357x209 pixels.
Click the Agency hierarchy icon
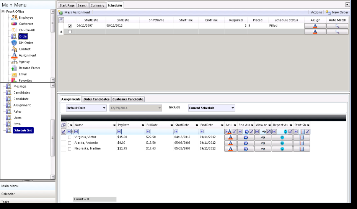(14, 62)
